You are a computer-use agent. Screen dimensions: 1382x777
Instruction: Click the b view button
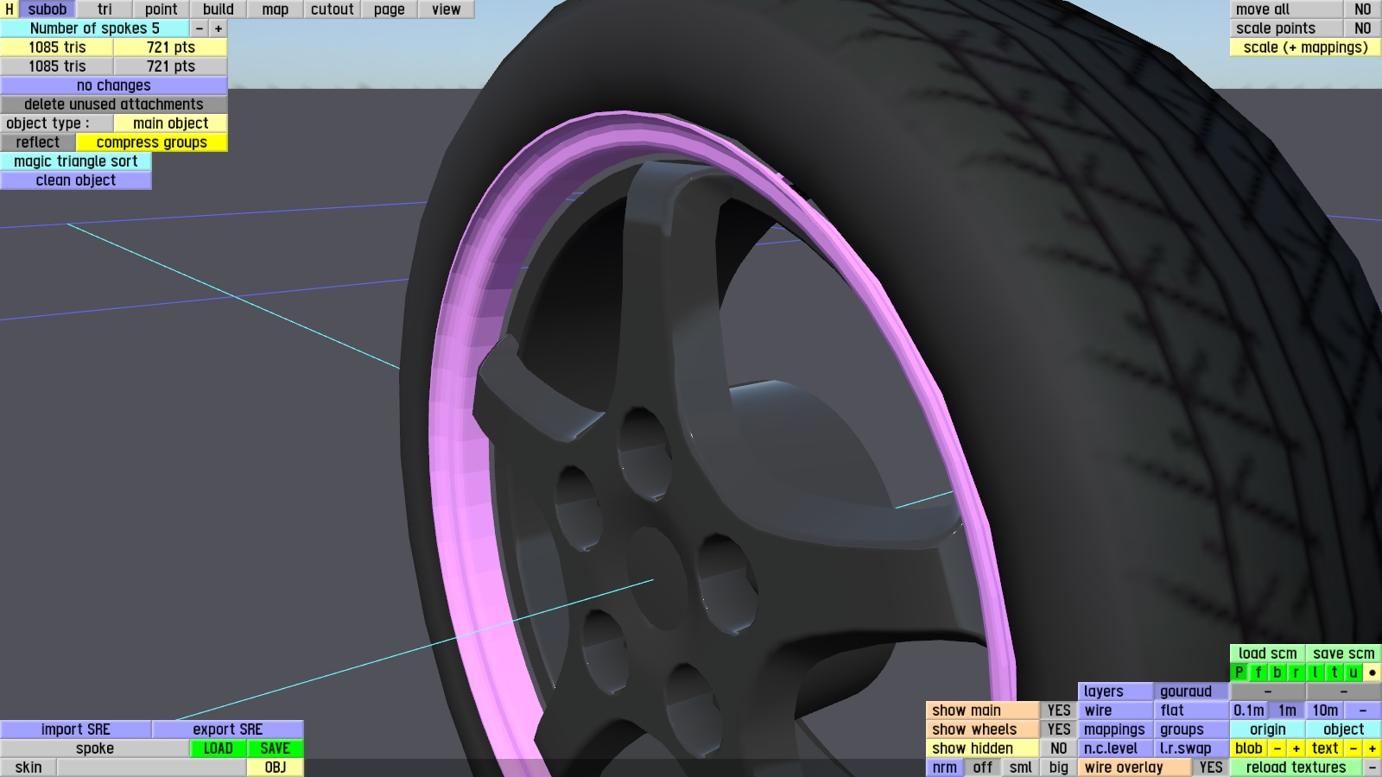click(1277, 673)
